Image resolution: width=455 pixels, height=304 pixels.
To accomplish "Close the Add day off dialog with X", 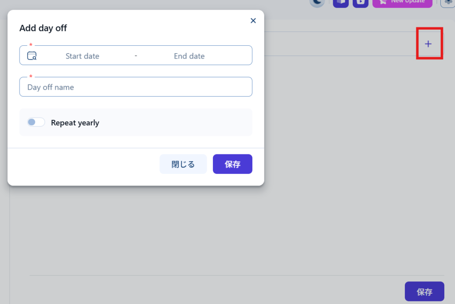I will [x=253, y=20].
